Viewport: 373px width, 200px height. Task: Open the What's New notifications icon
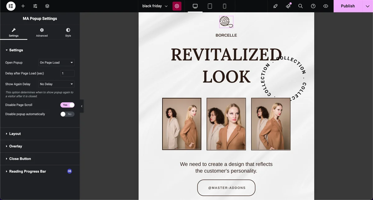(288, 6)
